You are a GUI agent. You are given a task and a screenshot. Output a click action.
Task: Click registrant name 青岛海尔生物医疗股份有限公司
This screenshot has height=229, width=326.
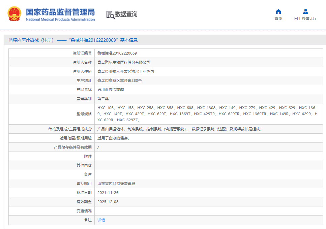124,62
